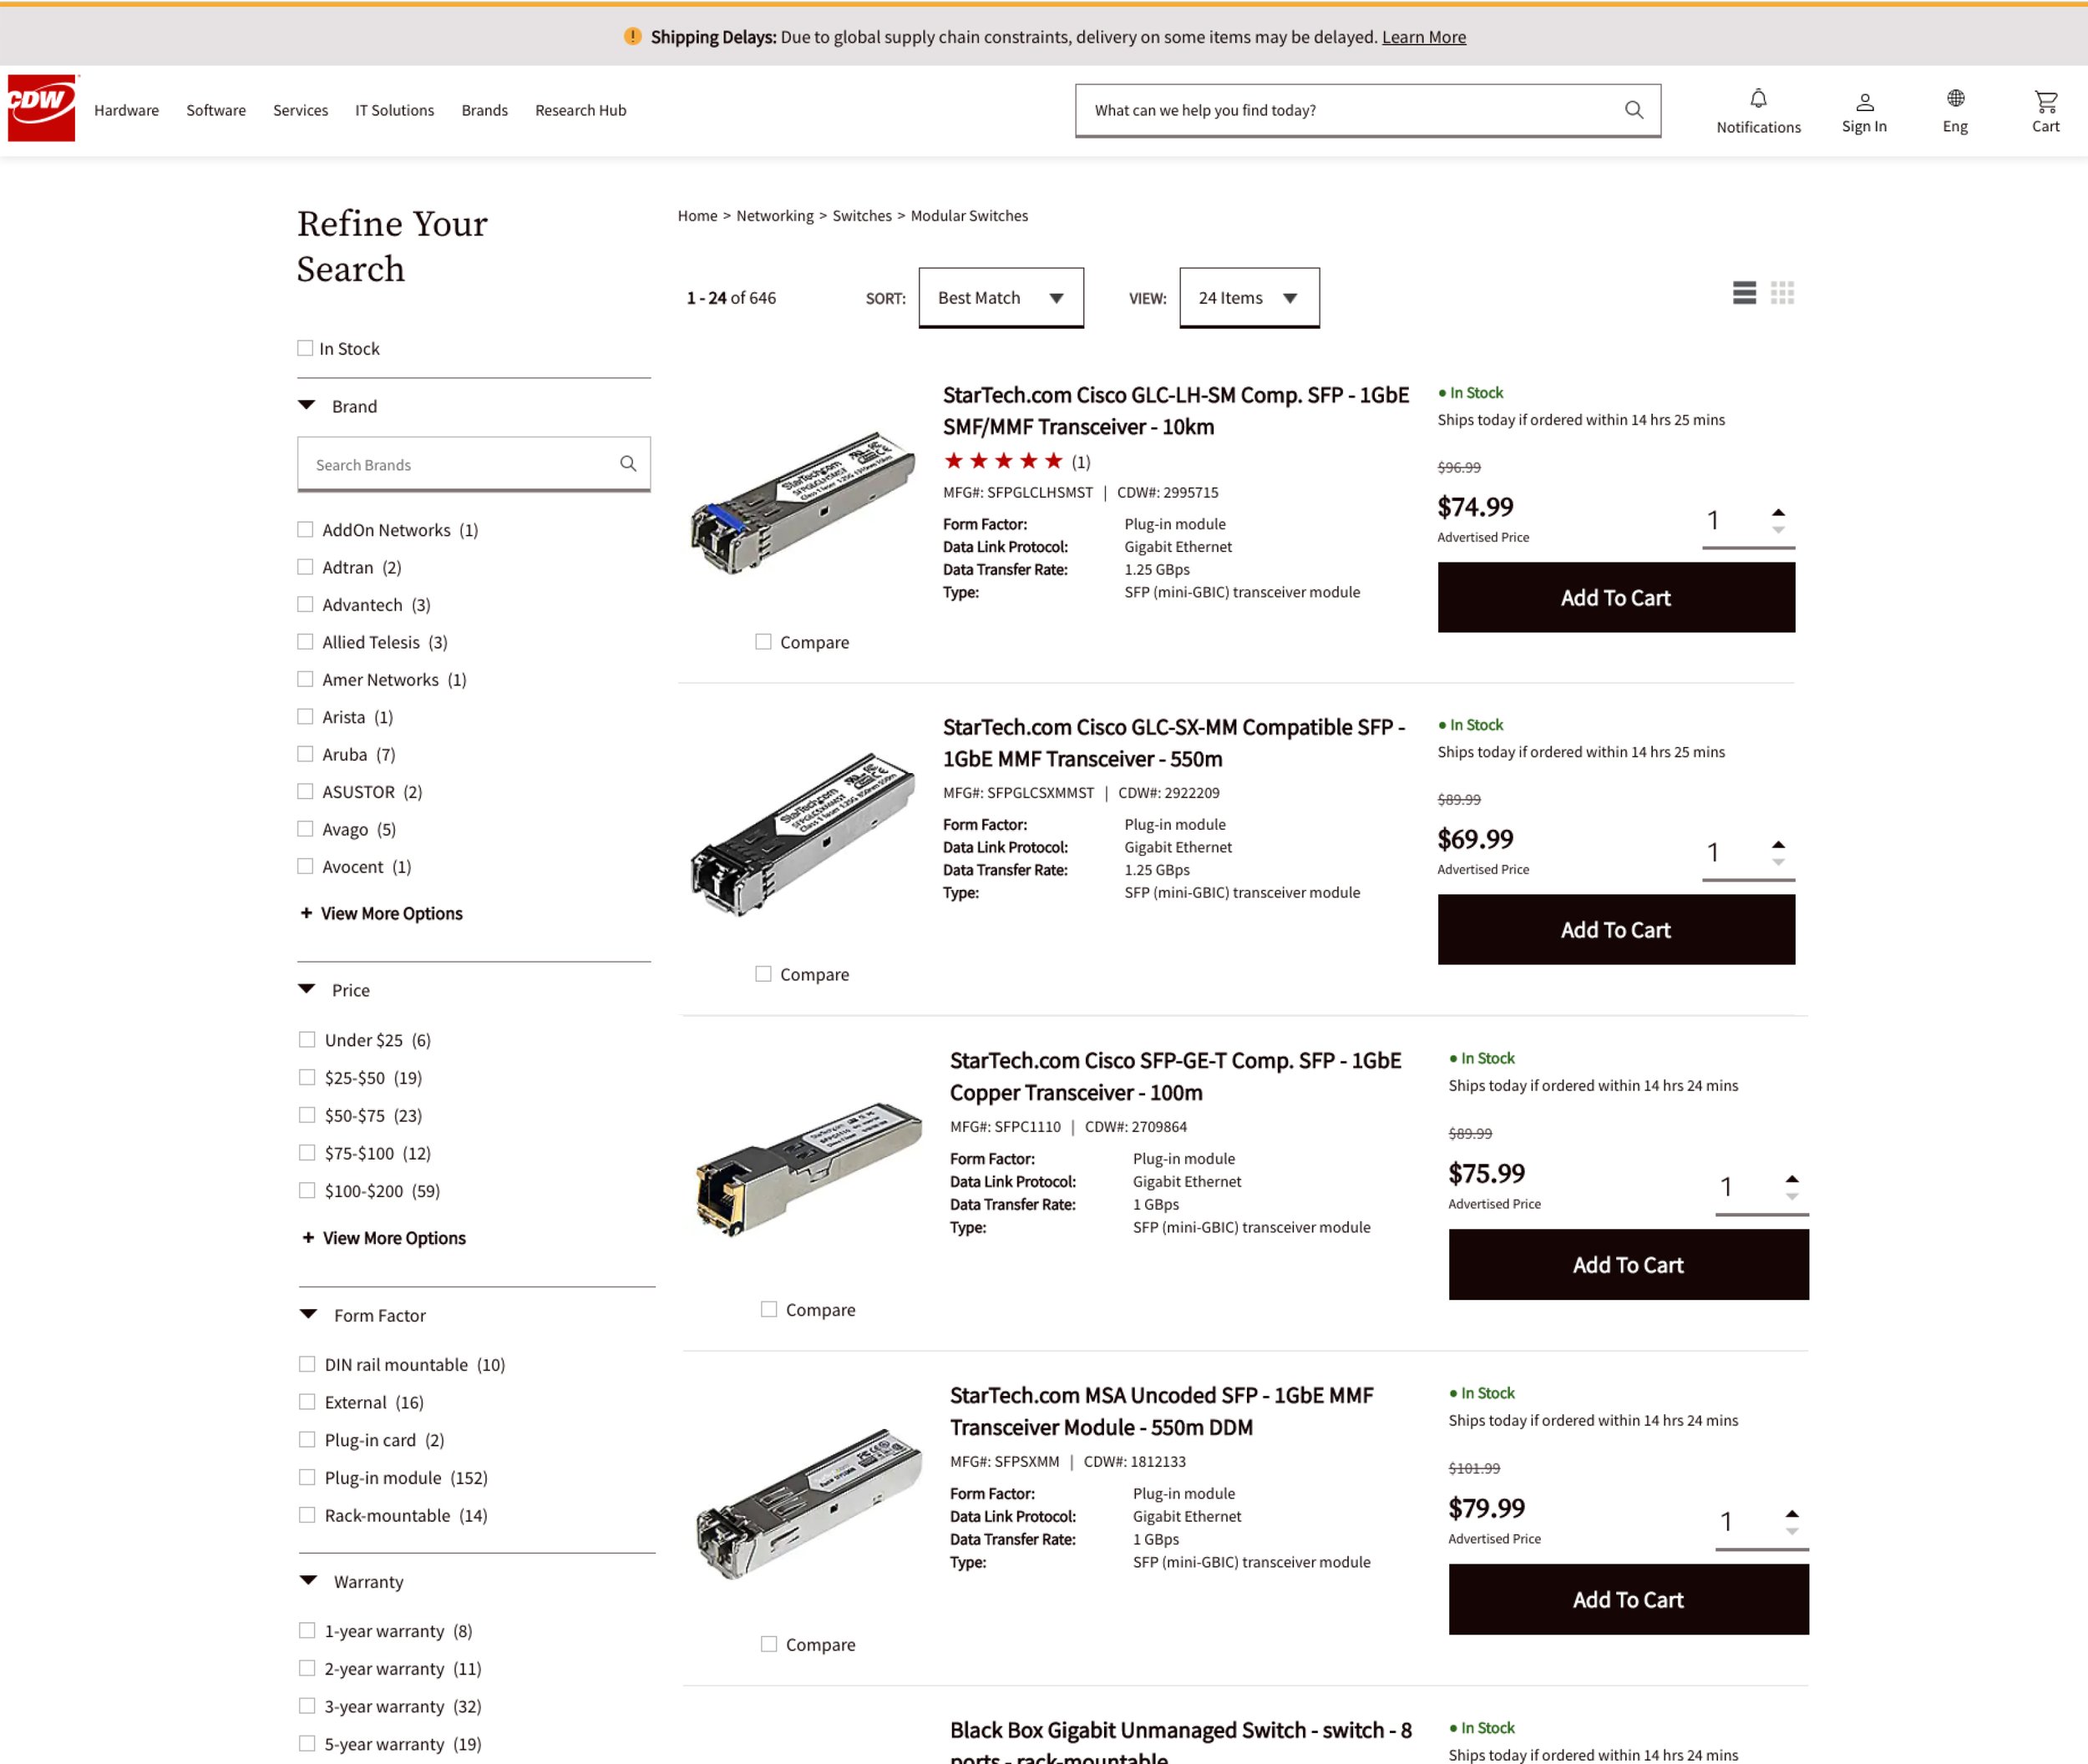
Task: Click the Search Brands magnifier icon
Action: [x=627, y=464]
